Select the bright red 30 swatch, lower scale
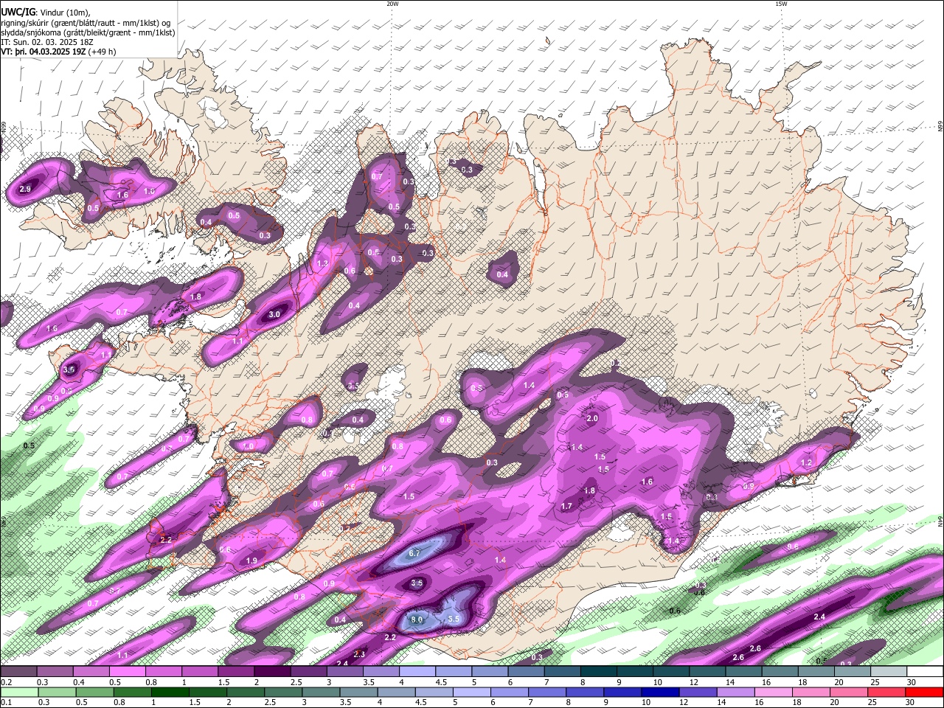This screenshot has height=708, width=944. pos(923,693)
